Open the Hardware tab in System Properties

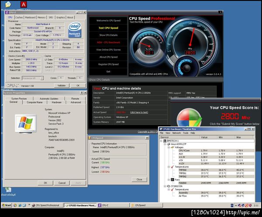click(x=56, y=102)
